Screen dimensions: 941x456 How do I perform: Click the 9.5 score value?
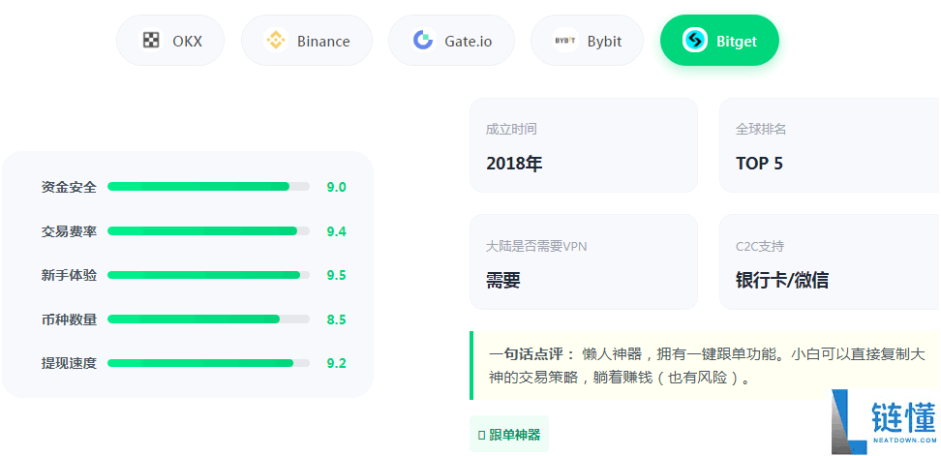point(337,275)
